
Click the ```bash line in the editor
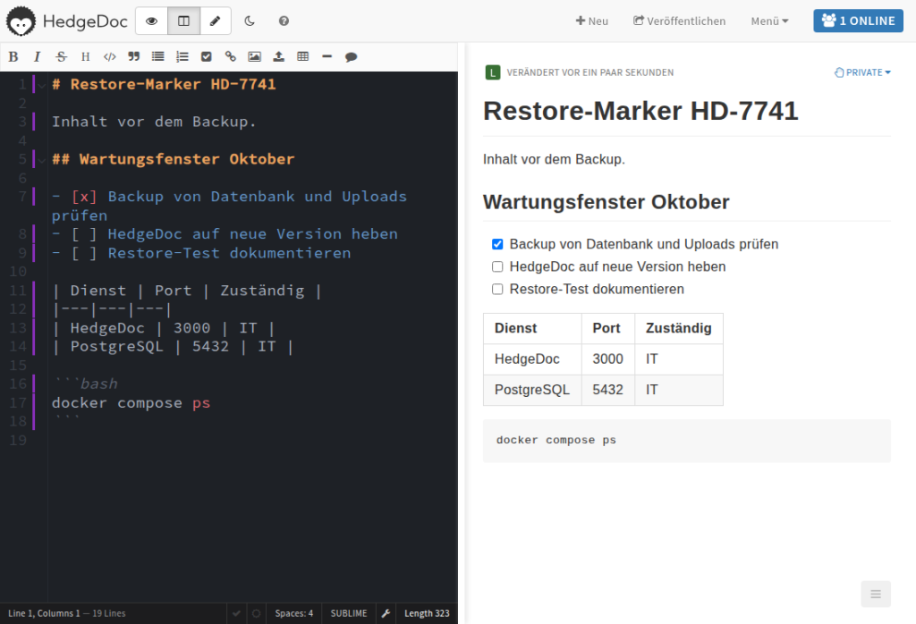coord(85,384)
